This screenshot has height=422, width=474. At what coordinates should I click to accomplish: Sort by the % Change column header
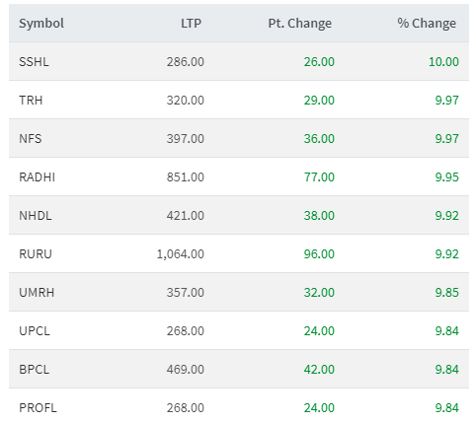tap(427, 24)
